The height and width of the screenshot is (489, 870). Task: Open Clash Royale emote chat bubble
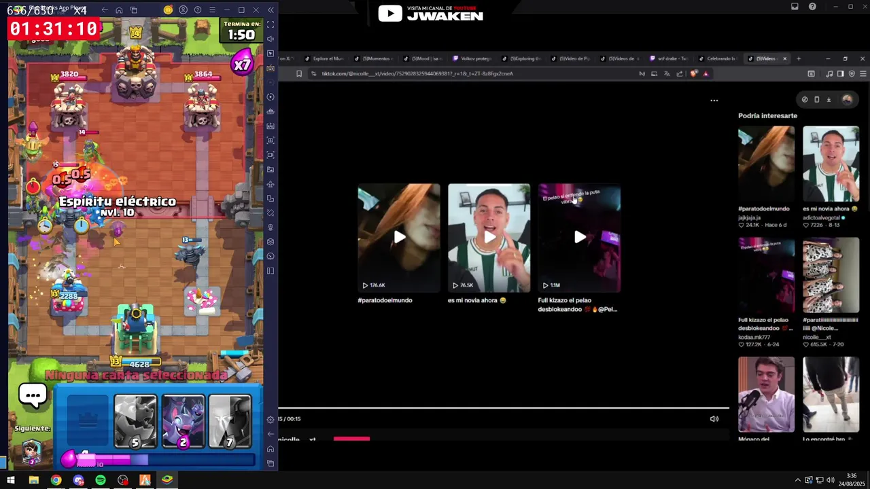tap(33, 395)
